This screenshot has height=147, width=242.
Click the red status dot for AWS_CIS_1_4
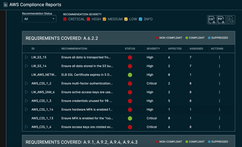[x=130, y=127]
